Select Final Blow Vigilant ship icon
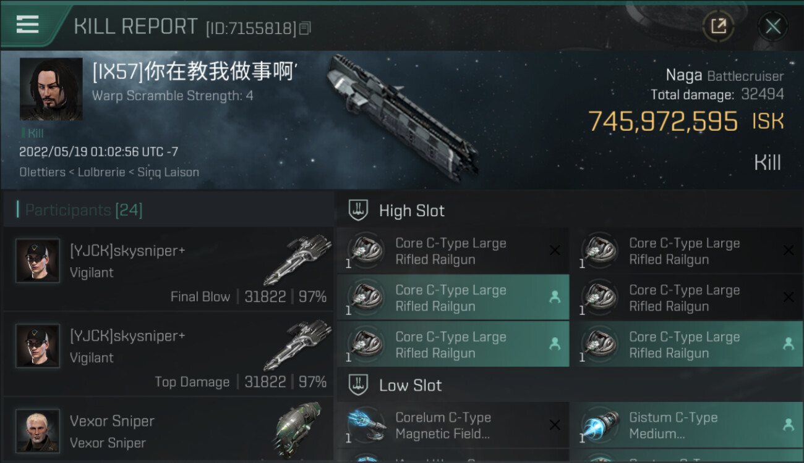Image resolution: width=804 pixels, height=463 pixels. (297, 259)
